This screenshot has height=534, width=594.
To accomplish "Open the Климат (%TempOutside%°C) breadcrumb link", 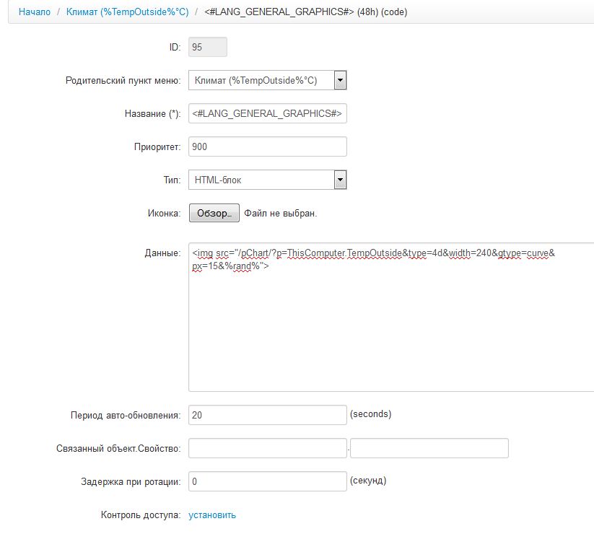I will (x=127, y=12).
